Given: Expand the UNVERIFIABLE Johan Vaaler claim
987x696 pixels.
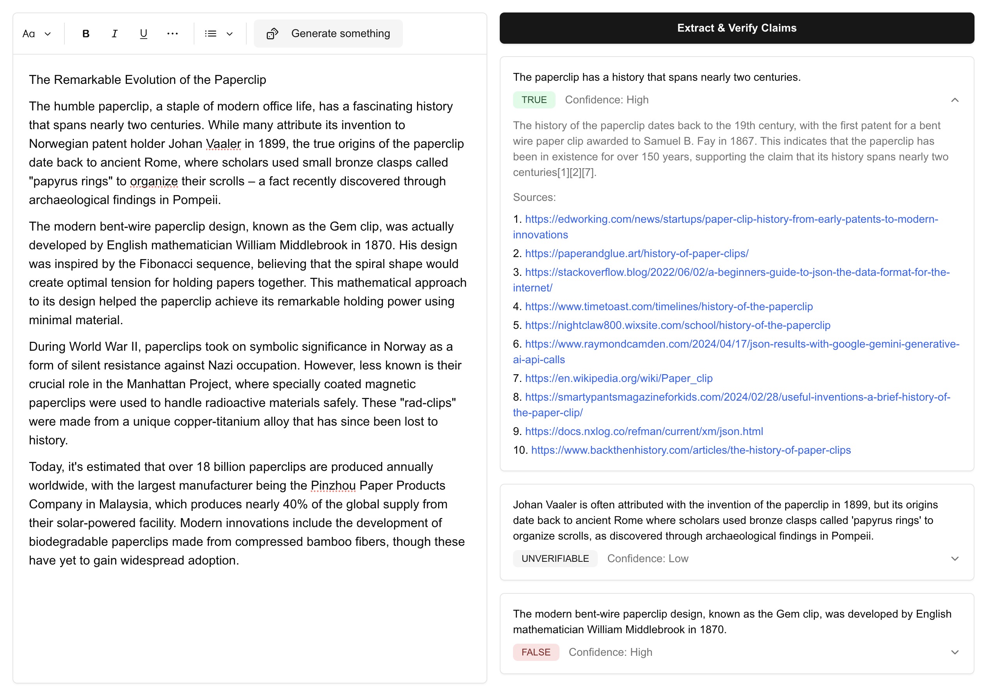Looking at the screenshot, I should (954, 559).
